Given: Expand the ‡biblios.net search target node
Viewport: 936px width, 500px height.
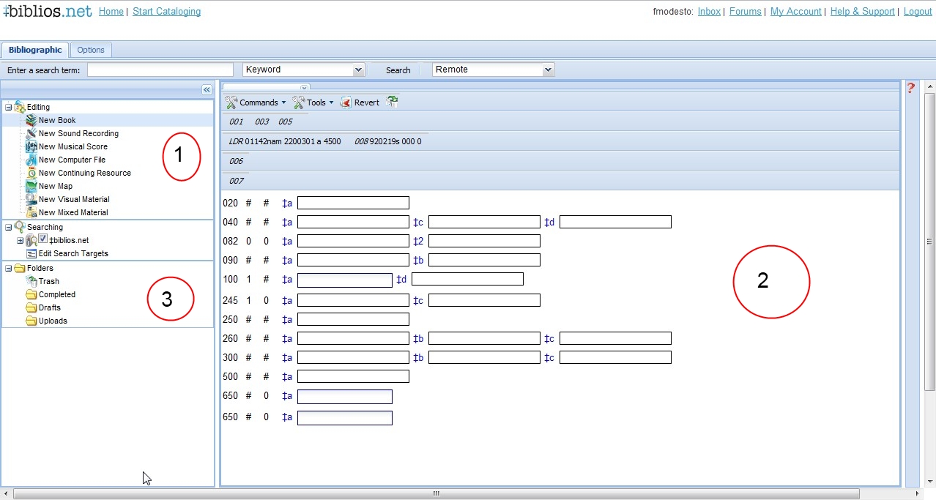Looking at the screenshot, I should pos(20,240).
